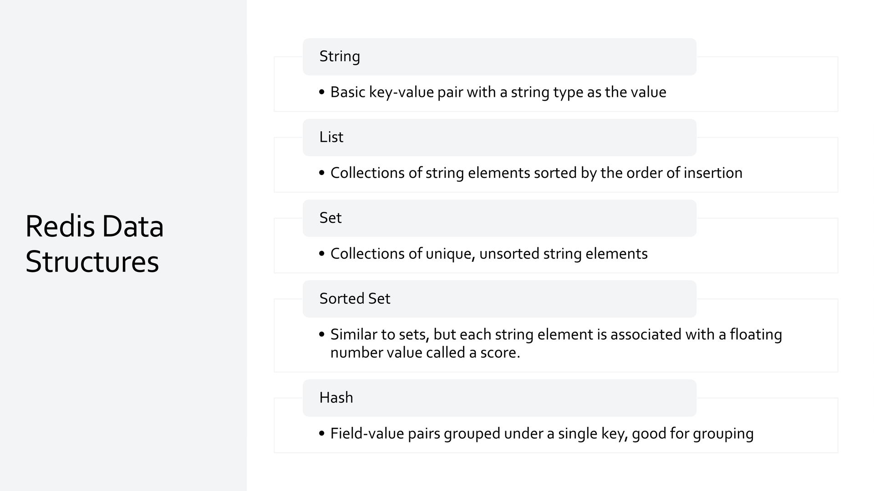This screenshot has width=874, height=491.
Task: Click the bullet before 'Collections of unique'
Action: click(x=322, y=254)
